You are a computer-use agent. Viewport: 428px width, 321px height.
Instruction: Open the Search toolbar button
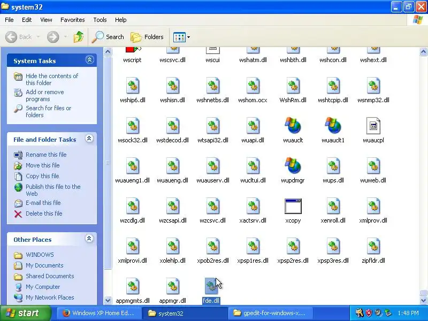[x=108, y=37]
